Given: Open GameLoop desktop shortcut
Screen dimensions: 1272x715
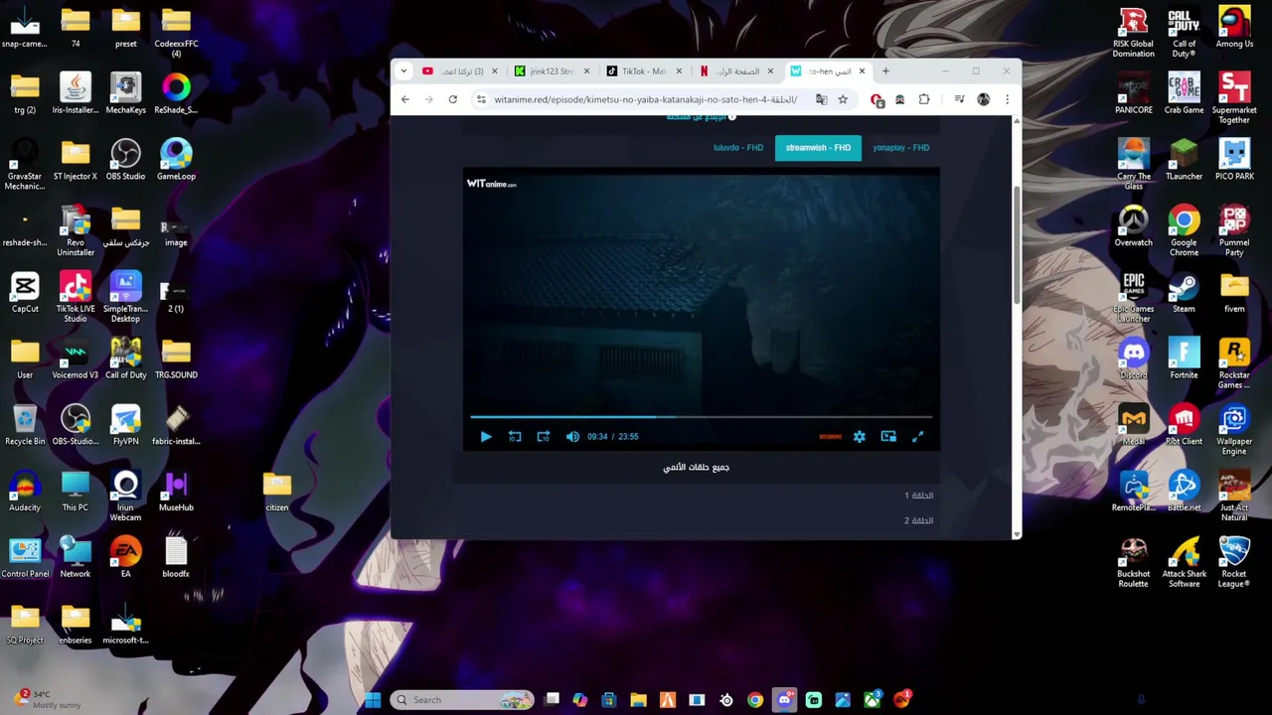Looking at the screenshot, I should [176, 160].
